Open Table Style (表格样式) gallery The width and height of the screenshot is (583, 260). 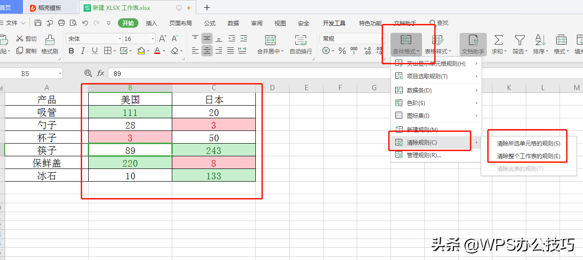[437, 45]
